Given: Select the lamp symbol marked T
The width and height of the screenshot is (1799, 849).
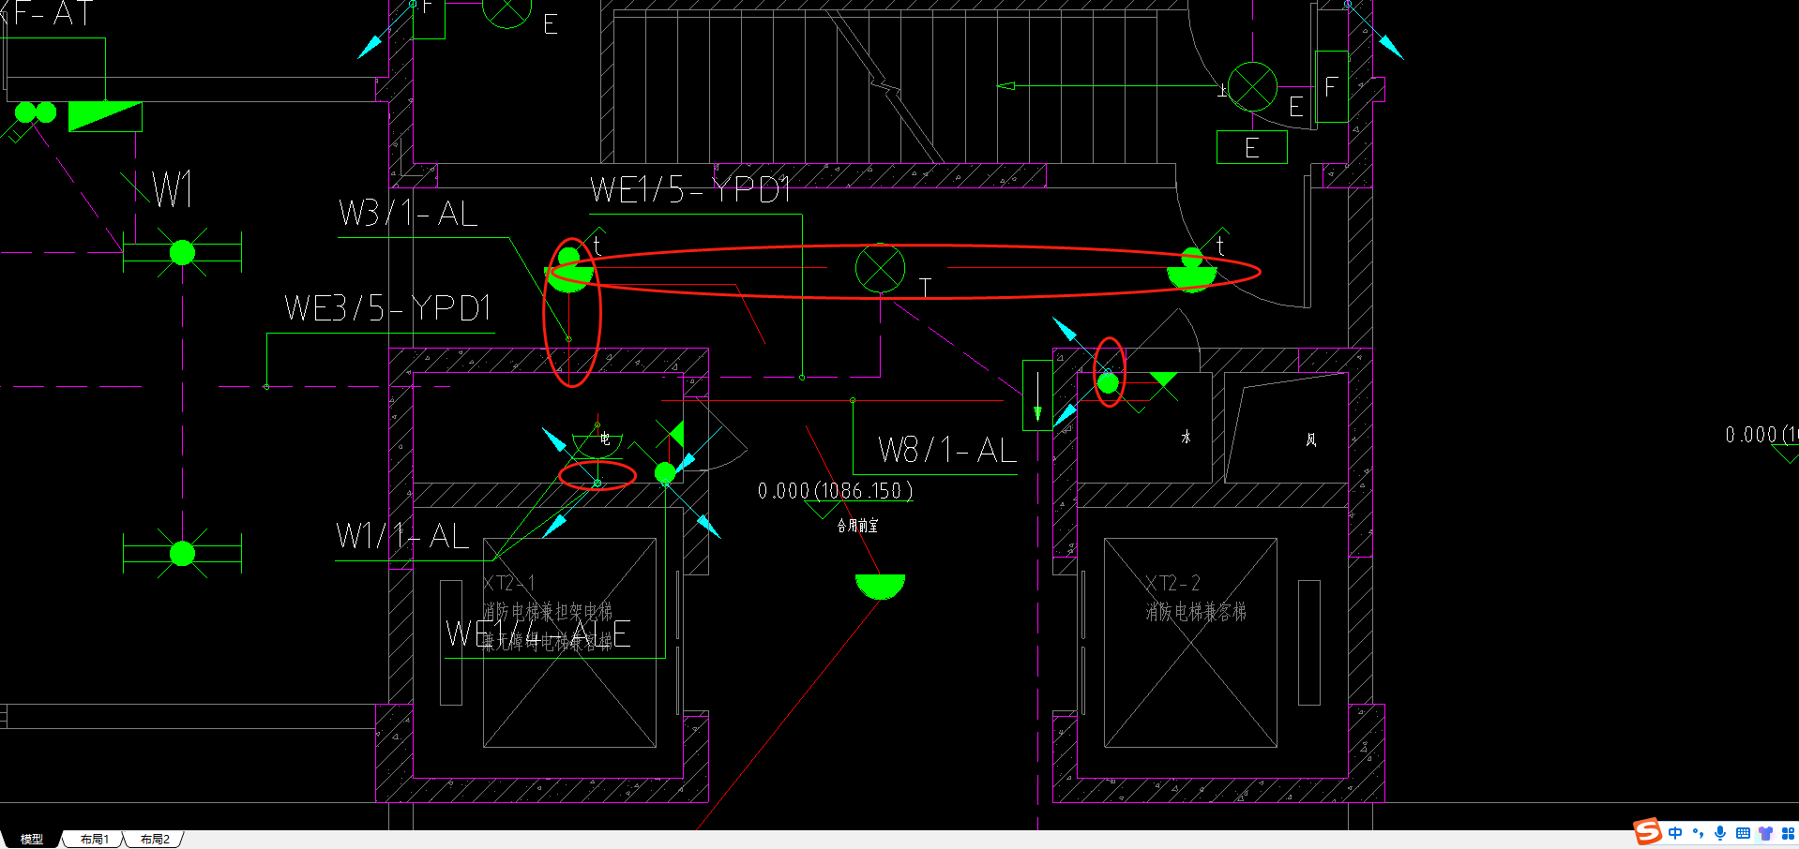Looking at the screenshot, I should 881,269.
